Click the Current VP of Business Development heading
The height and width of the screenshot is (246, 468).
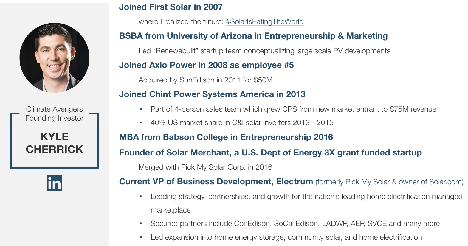click(x=216, y=182)
